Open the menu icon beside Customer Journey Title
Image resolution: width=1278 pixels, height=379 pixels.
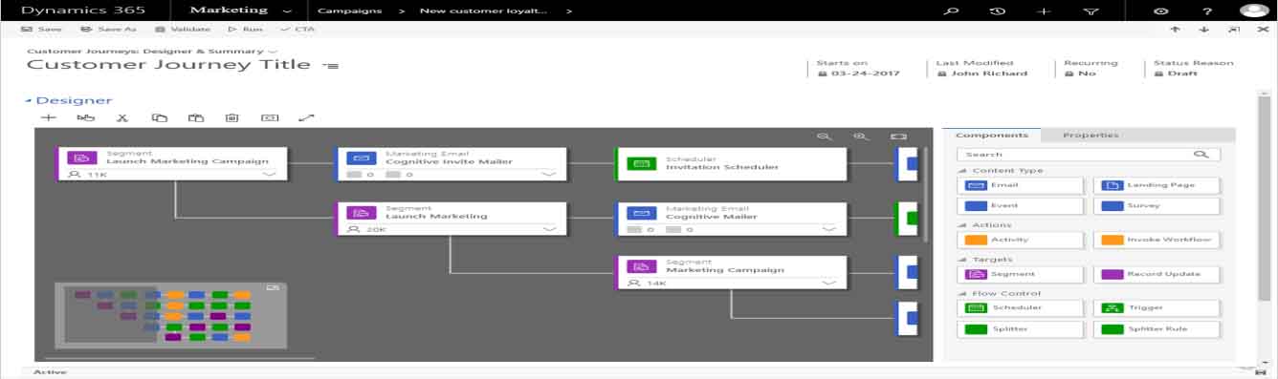pyautogui.click(x=331, y=66)
